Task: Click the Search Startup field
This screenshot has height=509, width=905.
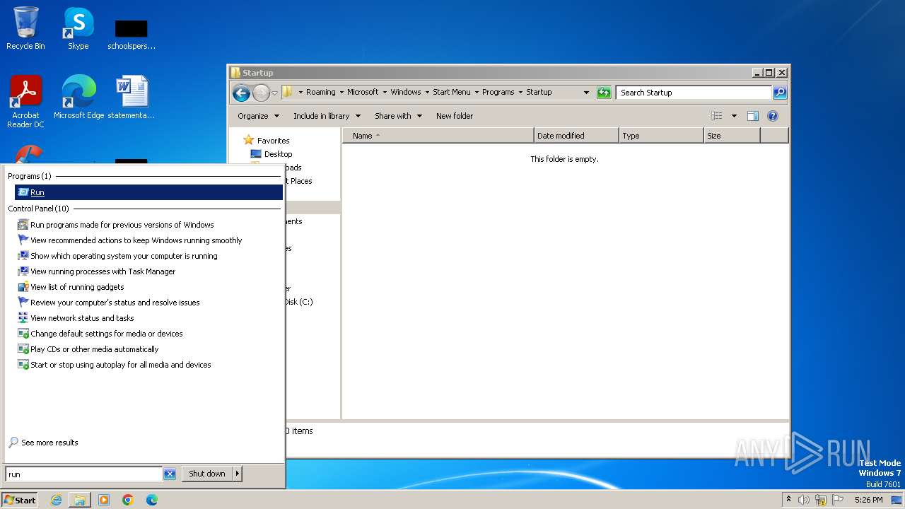Action: 694,93
